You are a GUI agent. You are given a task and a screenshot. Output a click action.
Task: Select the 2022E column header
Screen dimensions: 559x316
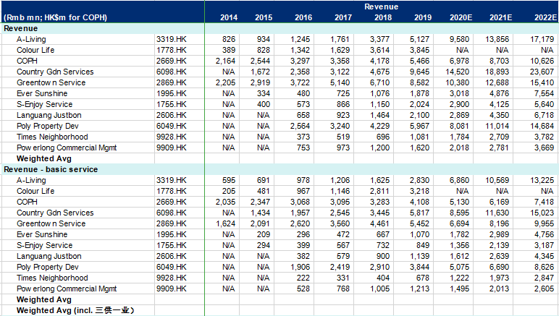point(545,17)
